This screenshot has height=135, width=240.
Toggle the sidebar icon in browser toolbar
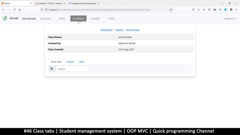(x=209, y=10)
